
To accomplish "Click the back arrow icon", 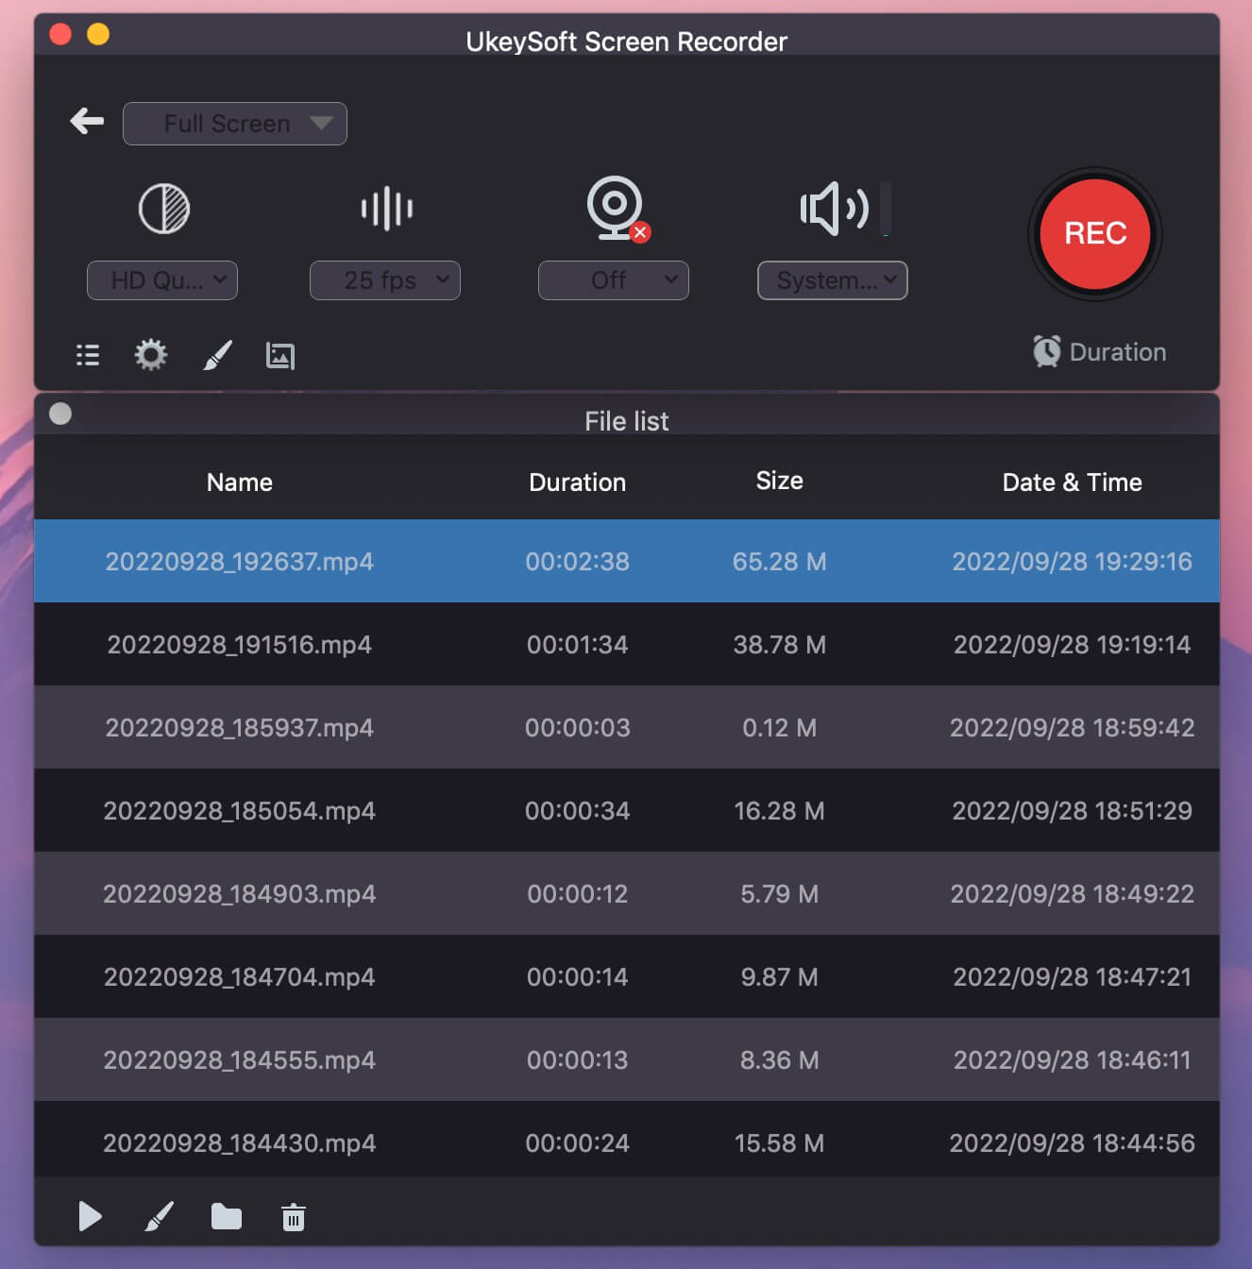I will 87,121.
